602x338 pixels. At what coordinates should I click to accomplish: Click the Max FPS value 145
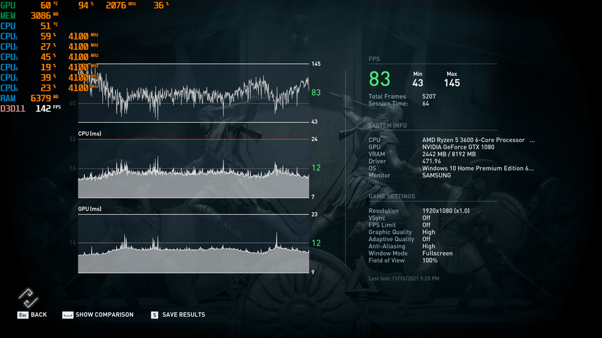tap(452, 83)
